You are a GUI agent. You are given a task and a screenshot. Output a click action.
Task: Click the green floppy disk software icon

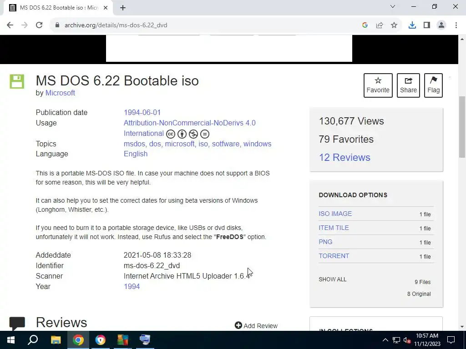coord(17,81)
